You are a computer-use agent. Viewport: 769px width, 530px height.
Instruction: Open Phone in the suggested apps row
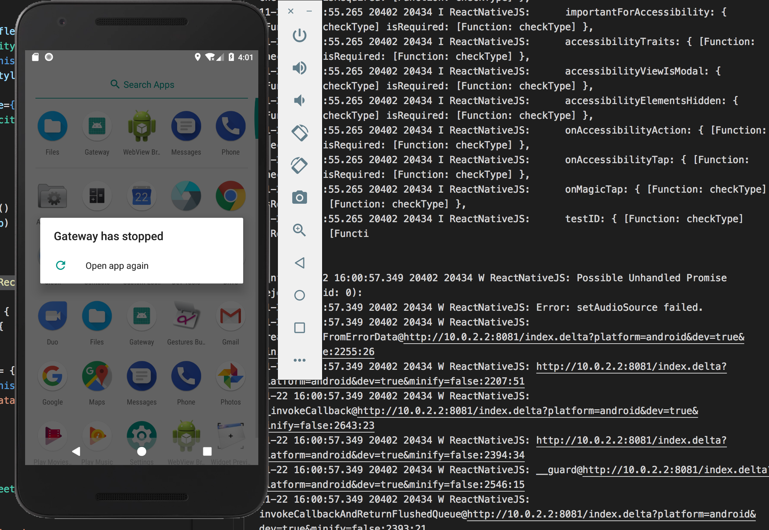tap(231, 133)
